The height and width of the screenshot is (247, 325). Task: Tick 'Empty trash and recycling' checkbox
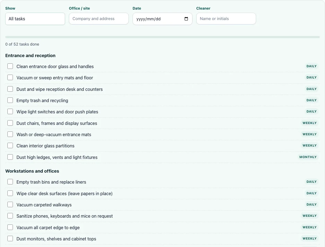(x=10, y=100)
